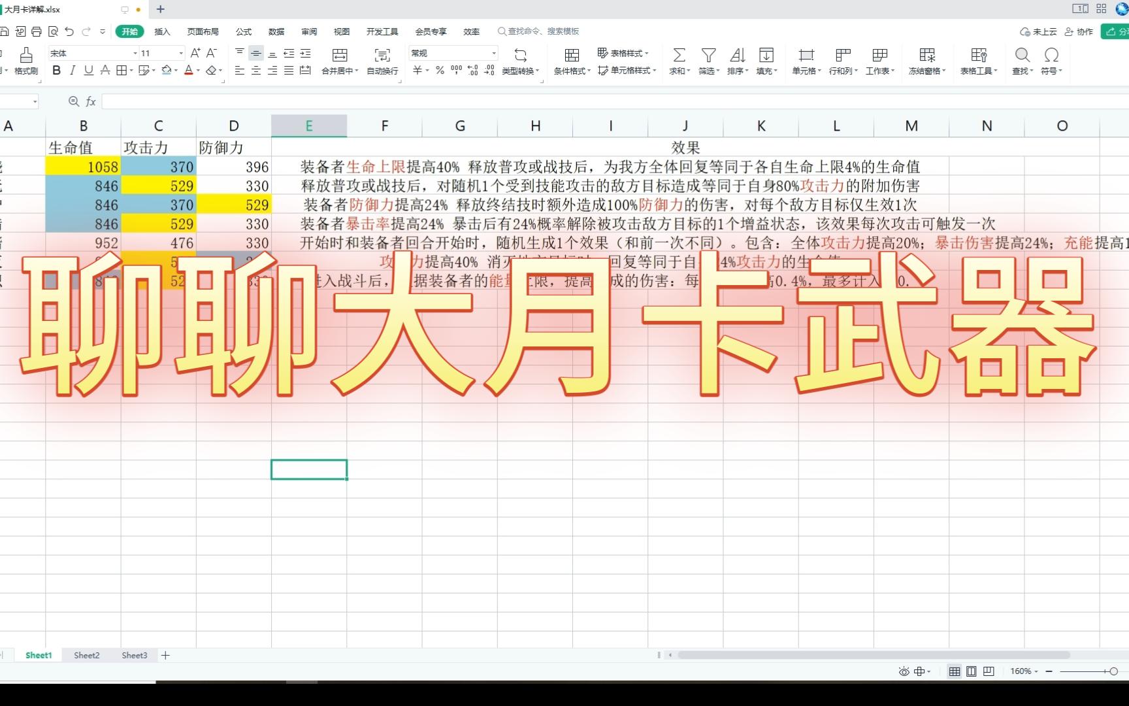Undo the last action
The width and height of the screenshot is (1129, 706).
[69, 31]
